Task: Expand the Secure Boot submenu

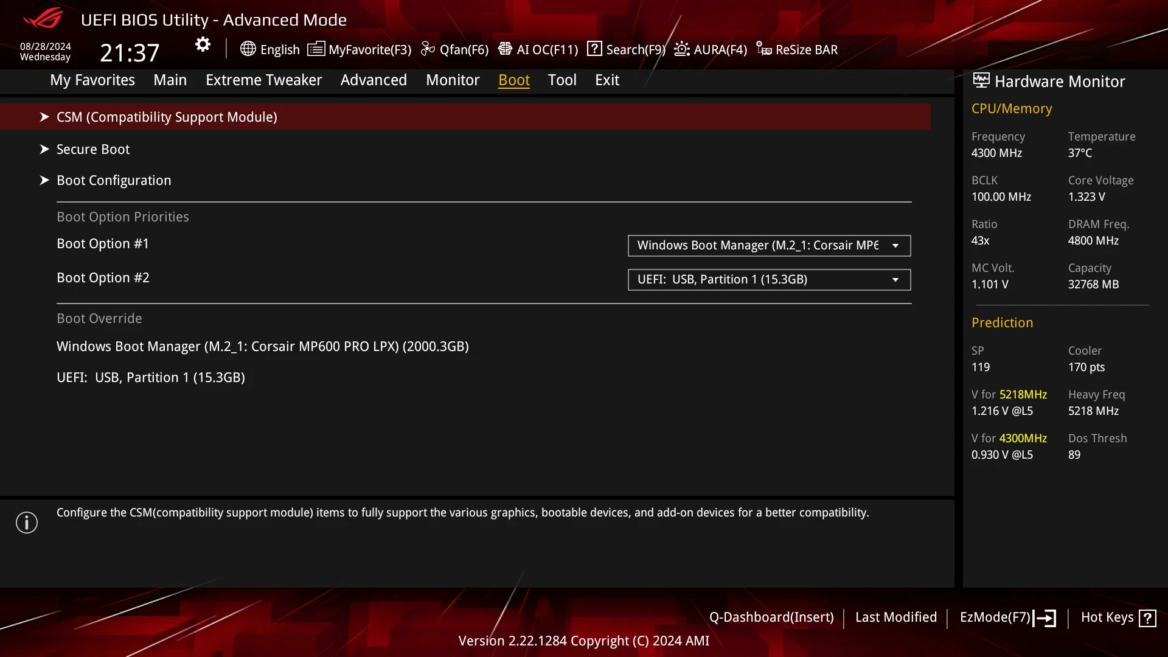Action: point(93,149)
